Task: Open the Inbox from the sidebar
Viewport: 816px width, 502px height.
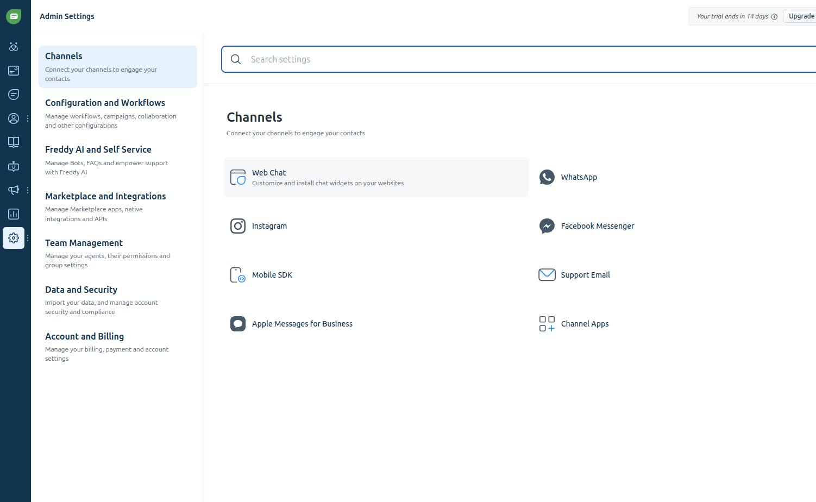Action: pos(14,70)
